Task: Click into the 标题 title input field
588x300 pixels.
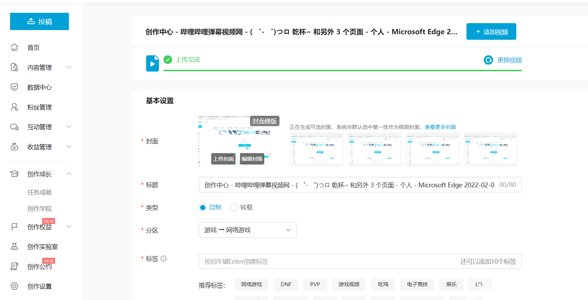Action: coord(360,185)
